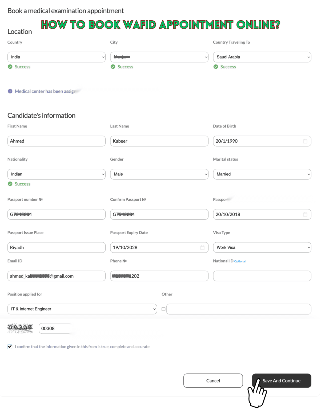Open the Passport Expiry Date calendar icon
321x410 pixels.
point(202,247)
